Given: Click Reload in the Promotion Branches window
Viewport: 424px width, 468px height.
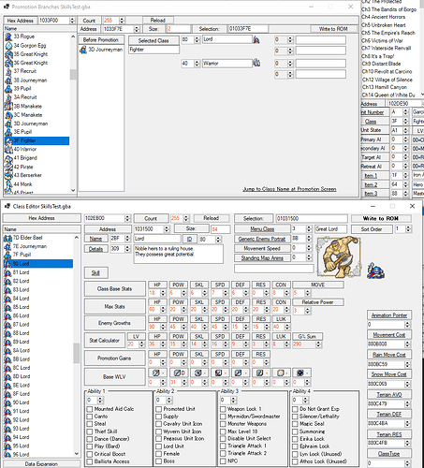Looking at the screenshot, I should click(158, 21).
